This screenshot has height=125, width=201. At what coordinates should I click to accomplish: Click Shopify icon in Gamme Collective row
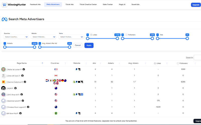coord(74,82)
